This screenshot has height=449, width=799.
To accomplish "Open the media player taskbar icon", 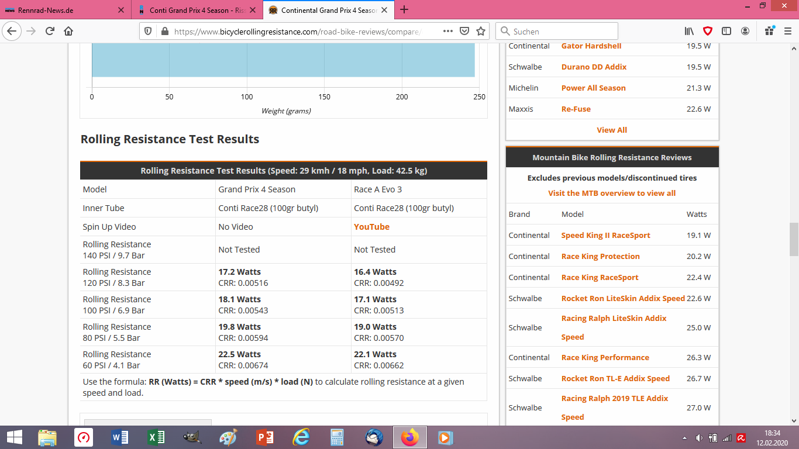I will 446,437.
